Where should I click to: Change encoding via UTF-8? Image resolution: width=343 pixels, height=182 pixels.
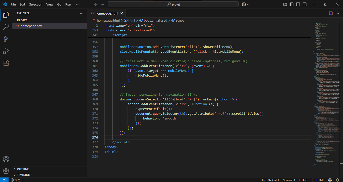coord(303,180)
